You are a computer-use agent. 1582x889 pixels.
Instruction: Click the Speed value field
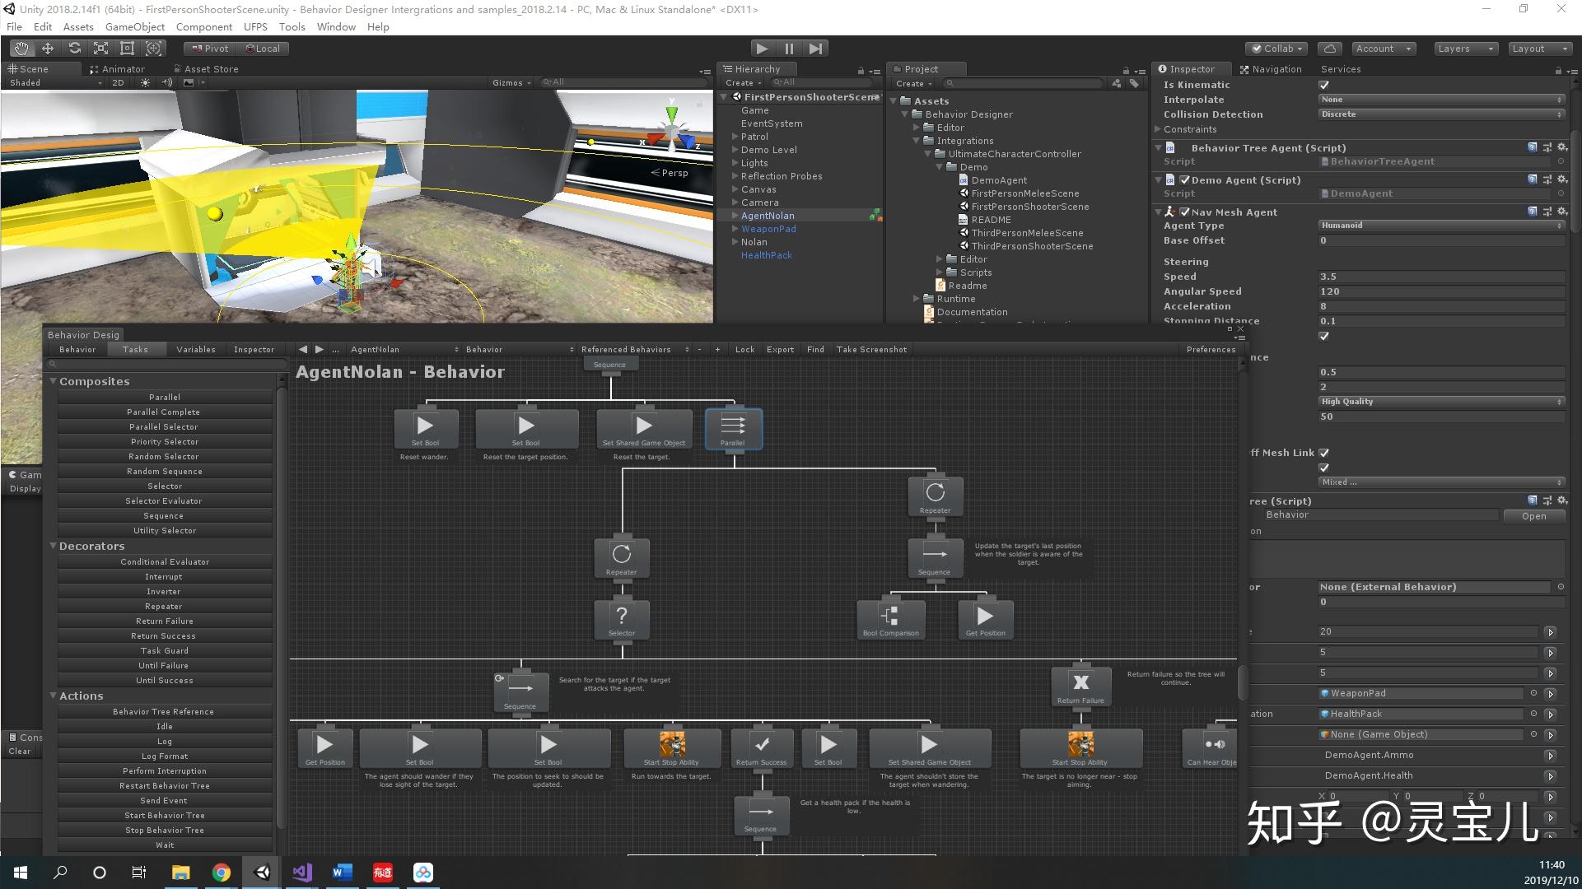(1441, 277)
